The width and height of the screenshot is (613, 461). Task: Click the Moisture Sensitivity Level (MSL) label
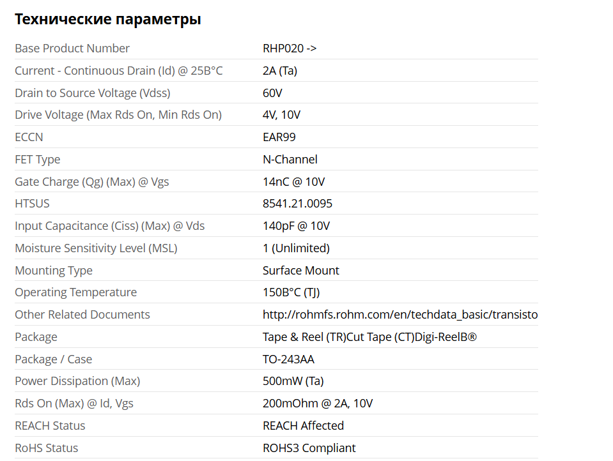[x=96, y=248]
